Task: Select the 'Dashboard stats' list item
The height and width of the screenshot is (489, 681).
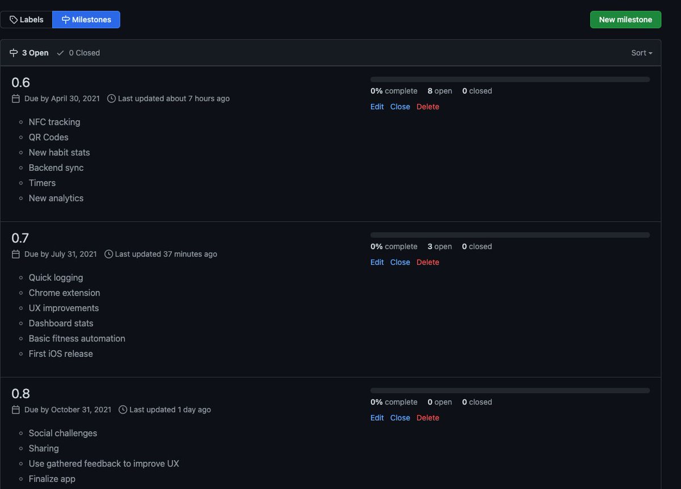Action: click(x=61, y=324)
